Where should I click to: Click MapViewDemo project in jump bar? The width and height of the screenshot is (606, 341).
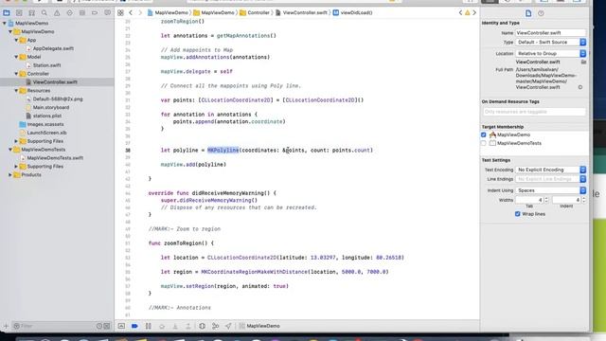[168, 12]
